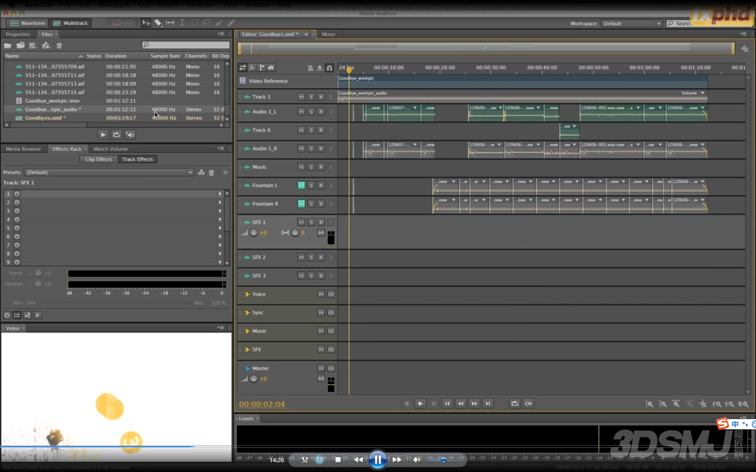
Task: Open the effect slot 3 arrow menu
Action: coord(220,211)
